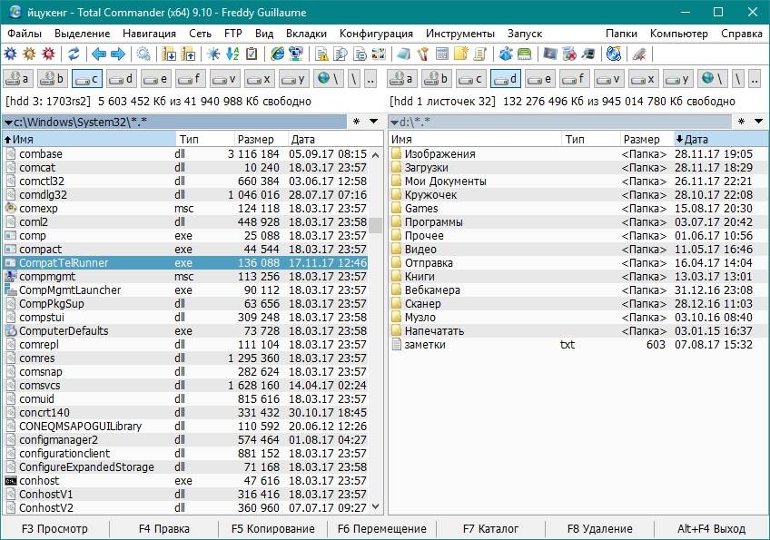Switch left panel to network neighborhood globe
This screenshot has width=770, height=540.
[x=328, y=79]
